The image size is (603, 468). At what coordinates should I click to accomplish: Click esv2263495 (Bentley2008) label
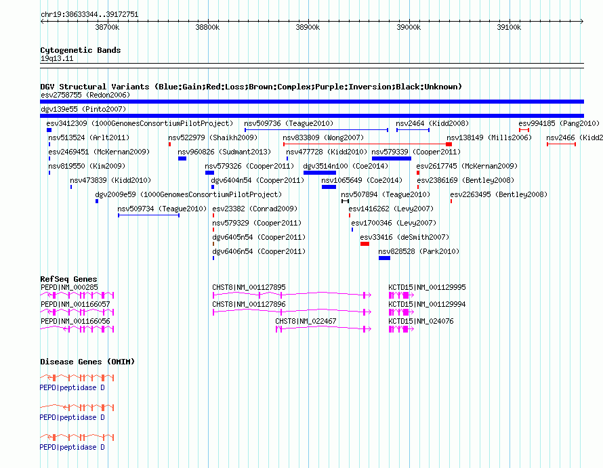499,194
